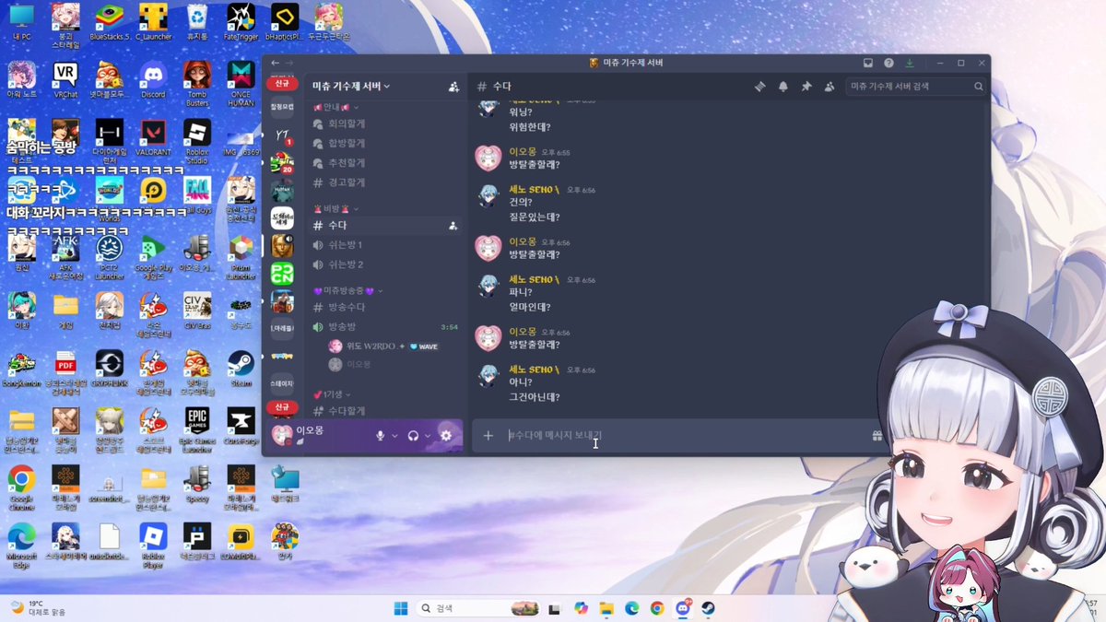Viewport: 1106px width, 622px height.
Task: Click the Windows Start button on taskbar
Action: pos(401,608)
